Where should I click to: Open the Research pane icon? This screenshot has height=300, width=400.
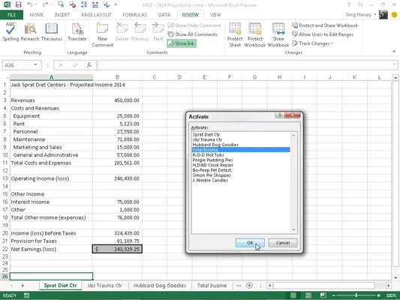30,31
